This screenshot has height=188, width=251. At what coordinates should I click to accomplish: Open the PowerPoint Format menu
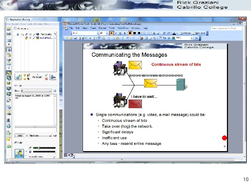[102, 28]
